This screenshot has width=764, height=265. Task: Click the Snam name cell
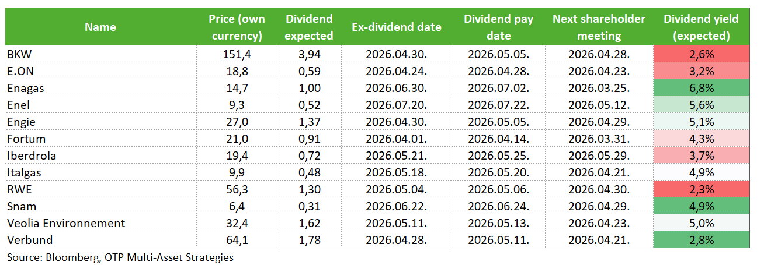(x=100, y=206)
